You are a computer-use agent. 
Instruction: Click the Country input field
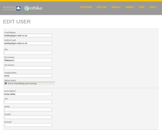[x=28, y=117]
